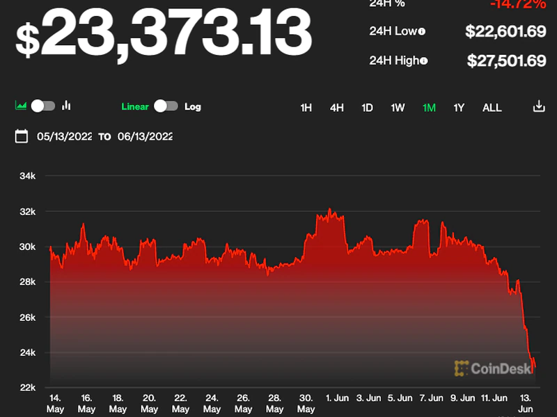Select the 1H time range
The height and width of the screenshot is (417, 557).
click(x=306, y=108)
